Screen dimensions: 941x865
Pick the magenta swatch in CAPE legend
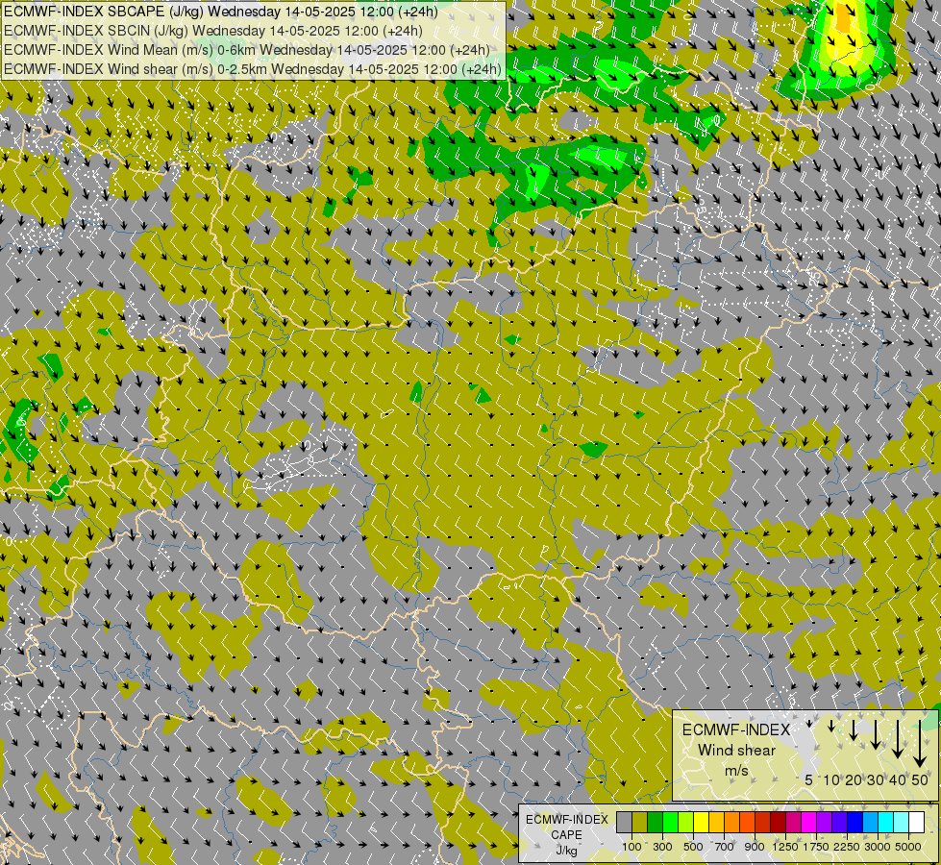[809, 822]
